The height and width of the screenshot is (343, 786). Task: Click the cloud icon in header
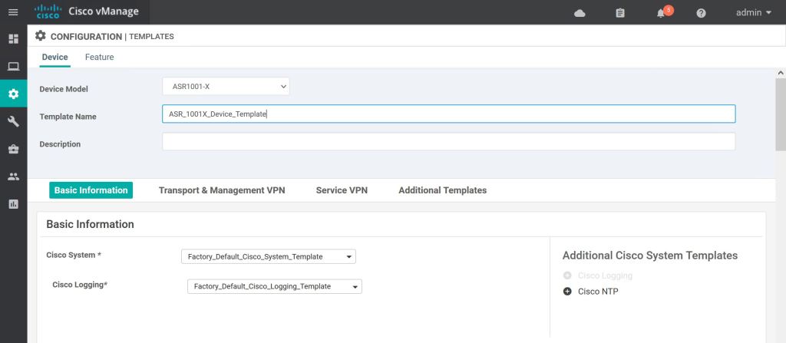pos(580,13)
